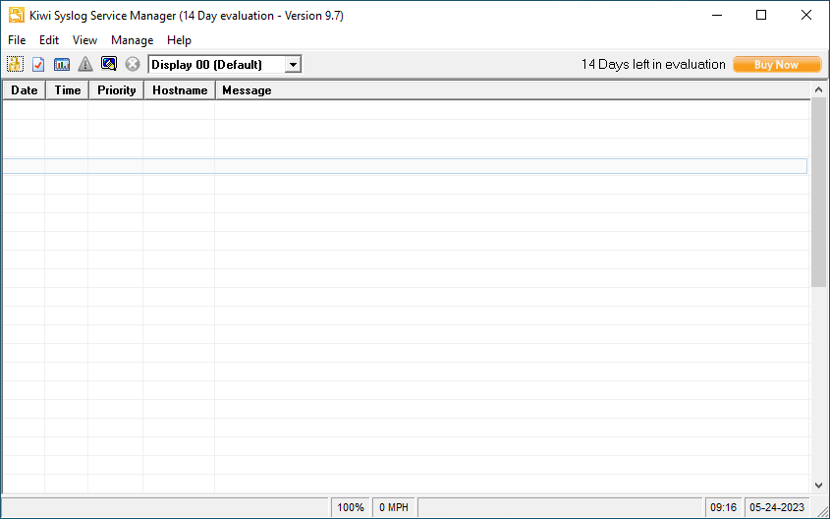Click the 09:16 time in status bar
The height and width of the screenshot is (519, 830).
[723, 507]
